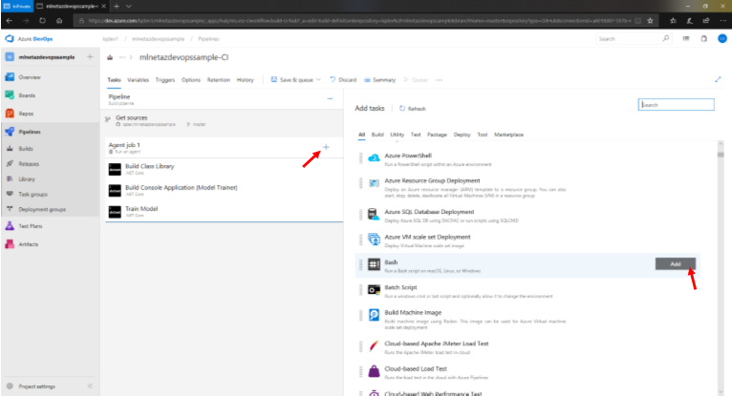Collapse the left navigation sidebar
This screenshot has width=732, height=396.
[90, 386]
